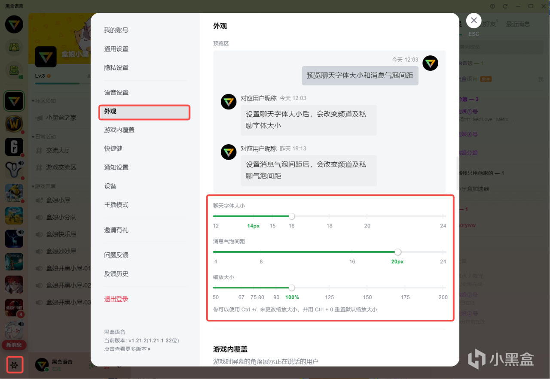Open the World of Warcraft server icon
Image resolution: width=550 pixels, height=379 pixels.
(14, 123)
